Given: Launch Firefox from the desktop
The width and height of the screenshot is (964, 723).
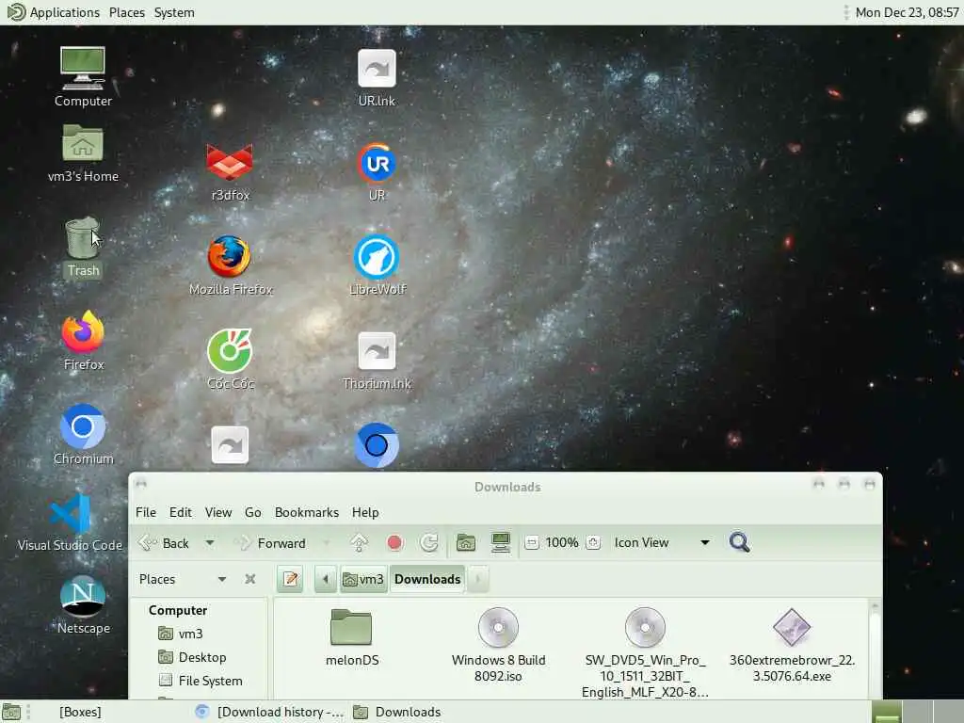Looking at the screenshot, I should pos(83,341).
